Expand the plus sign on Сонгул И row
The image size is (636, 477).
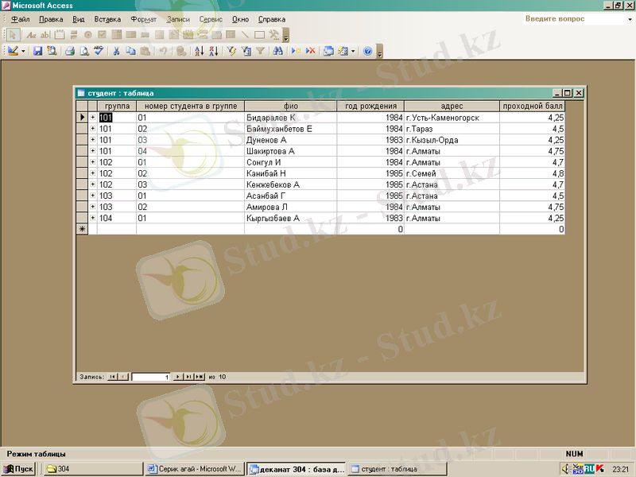tap(92, 162)
